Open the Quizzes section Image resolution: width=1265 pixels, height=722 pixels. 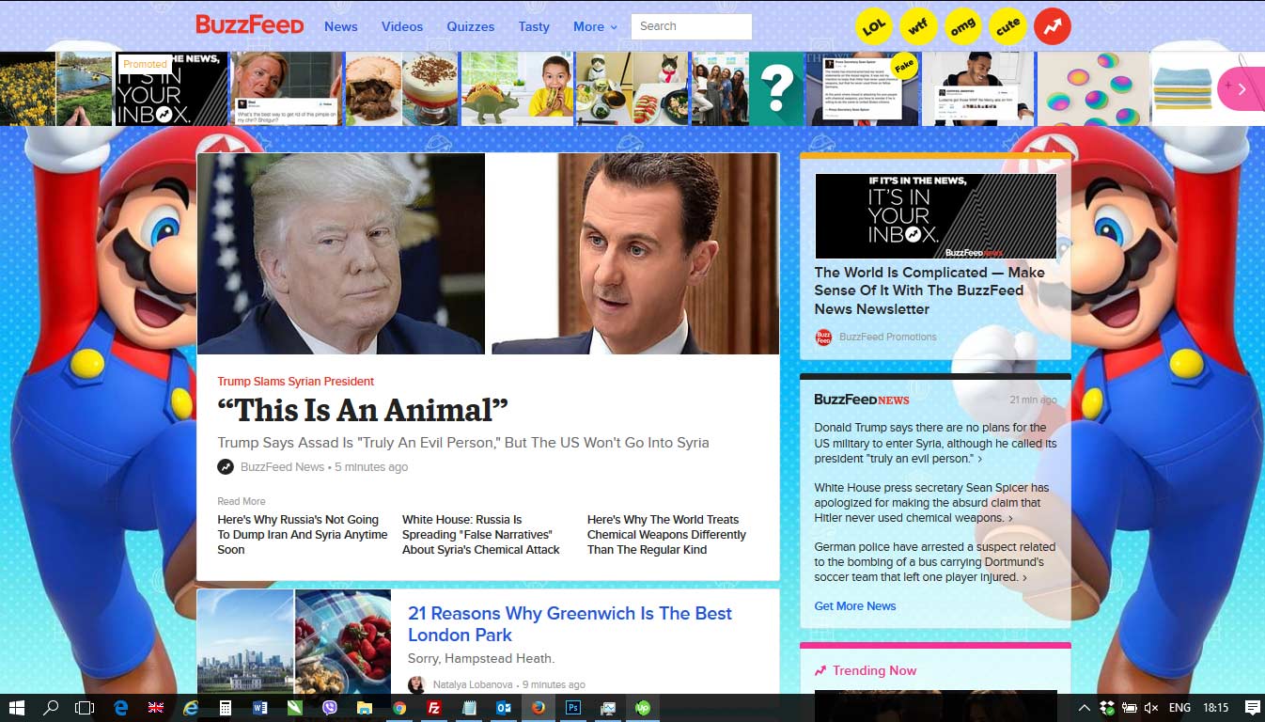pyautogui.click(x=471, y=26)
